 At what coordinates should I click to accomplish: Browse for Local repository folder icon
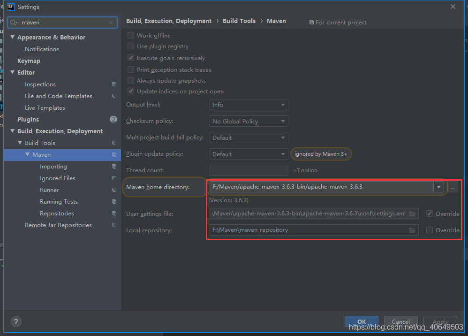pos(412,230)
